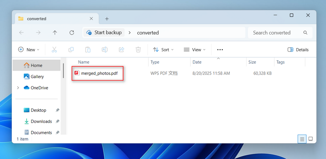Click the merged_photos.pdf file icon
Viewport: 326px width, 159px height.
(77, 73)
